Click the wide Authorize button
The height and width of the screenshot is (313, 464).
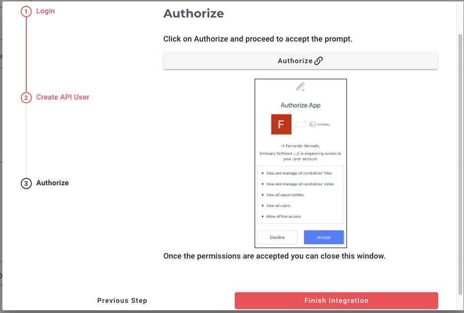coord(300,61)
